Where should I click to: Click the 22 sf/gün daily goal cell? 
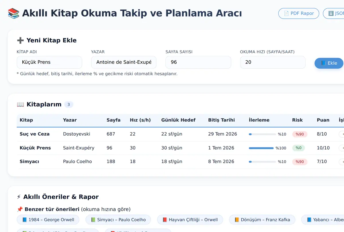point(172,134)
